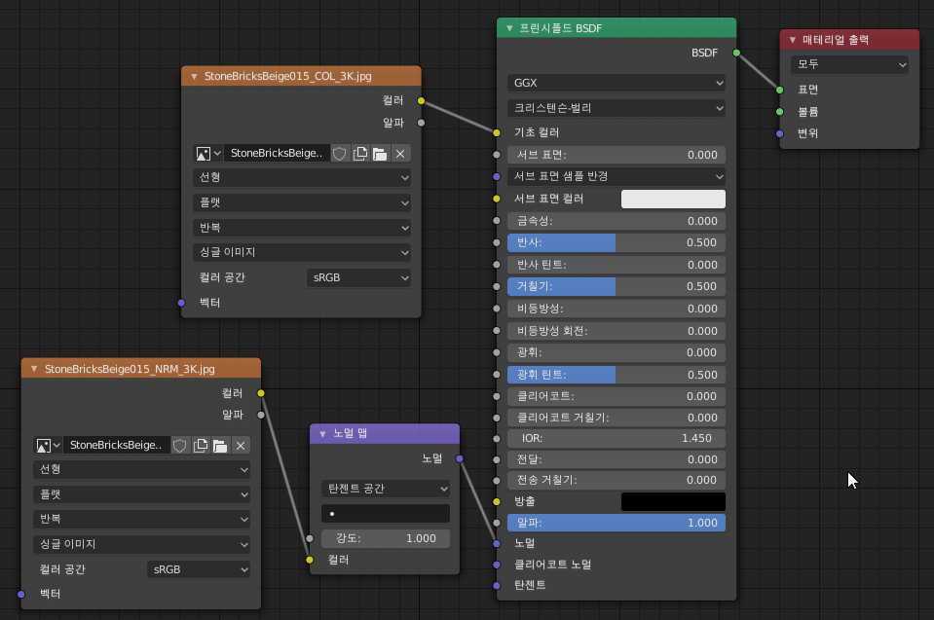Open image folder icon on NRM node
The image size is (934, 620).
(220, 445)
